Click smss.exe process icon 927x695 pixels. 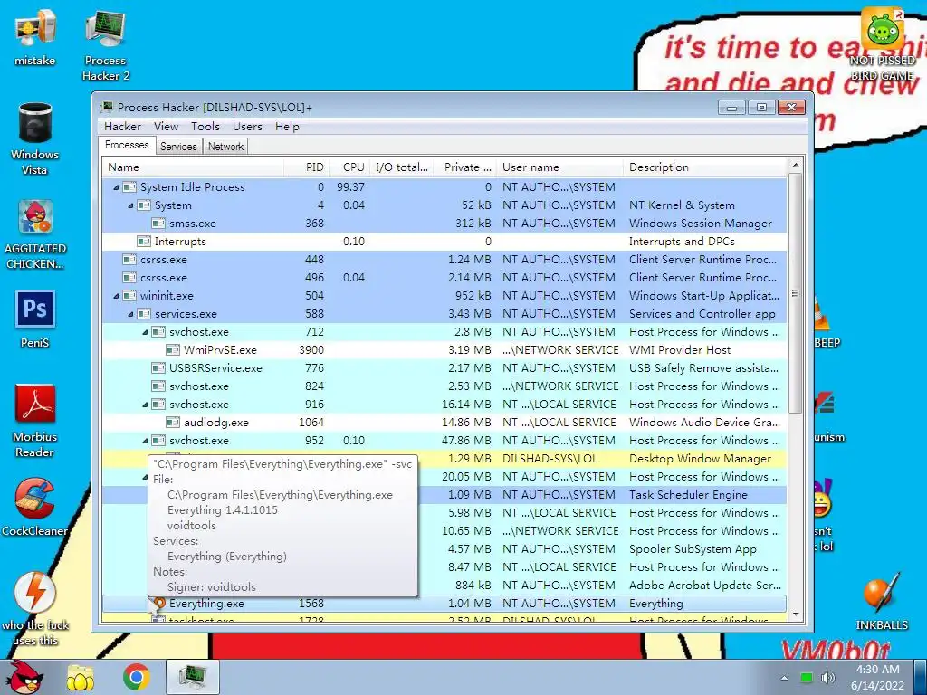158,224
